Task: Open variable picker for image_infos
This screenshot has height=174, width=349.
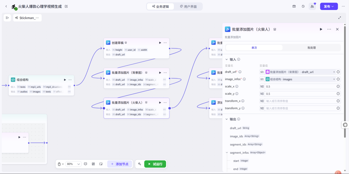Action: (338, 79)
